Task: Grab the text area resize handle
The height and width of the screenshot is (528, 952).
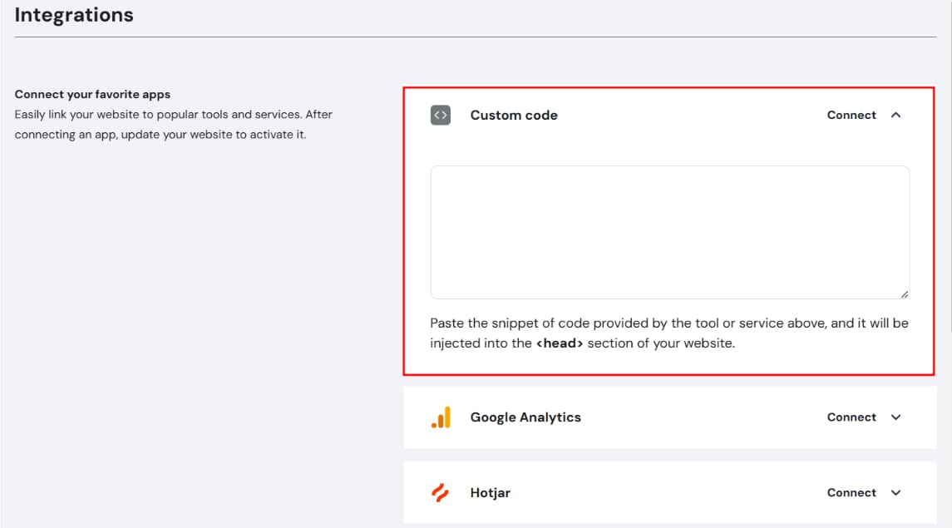Action: [904, 294]
